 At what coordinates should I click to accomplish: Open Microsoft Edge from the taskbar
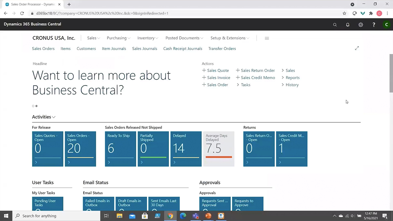183,216
